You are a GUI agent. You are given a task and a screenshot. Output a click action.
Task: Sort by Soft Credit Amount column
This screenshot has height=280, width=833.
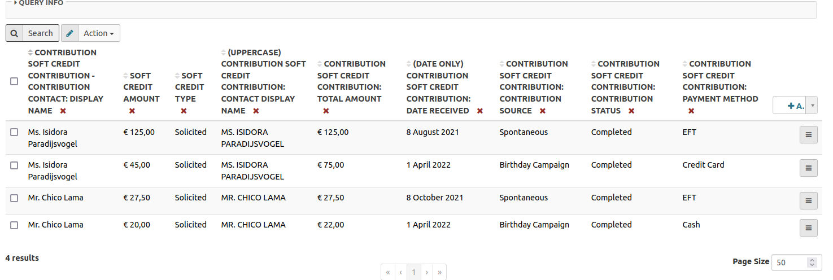pyautogui.click(x=141, y=87)
